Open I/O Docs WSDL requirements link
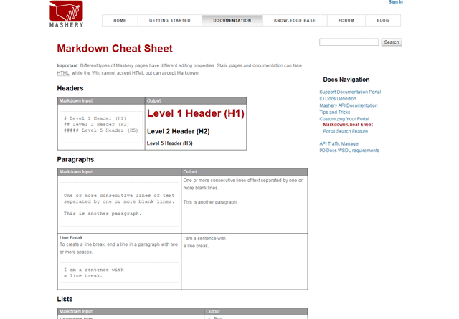 tap(349, 151)
